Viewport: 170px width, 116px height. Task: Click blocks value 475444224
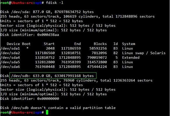(97, 67)
